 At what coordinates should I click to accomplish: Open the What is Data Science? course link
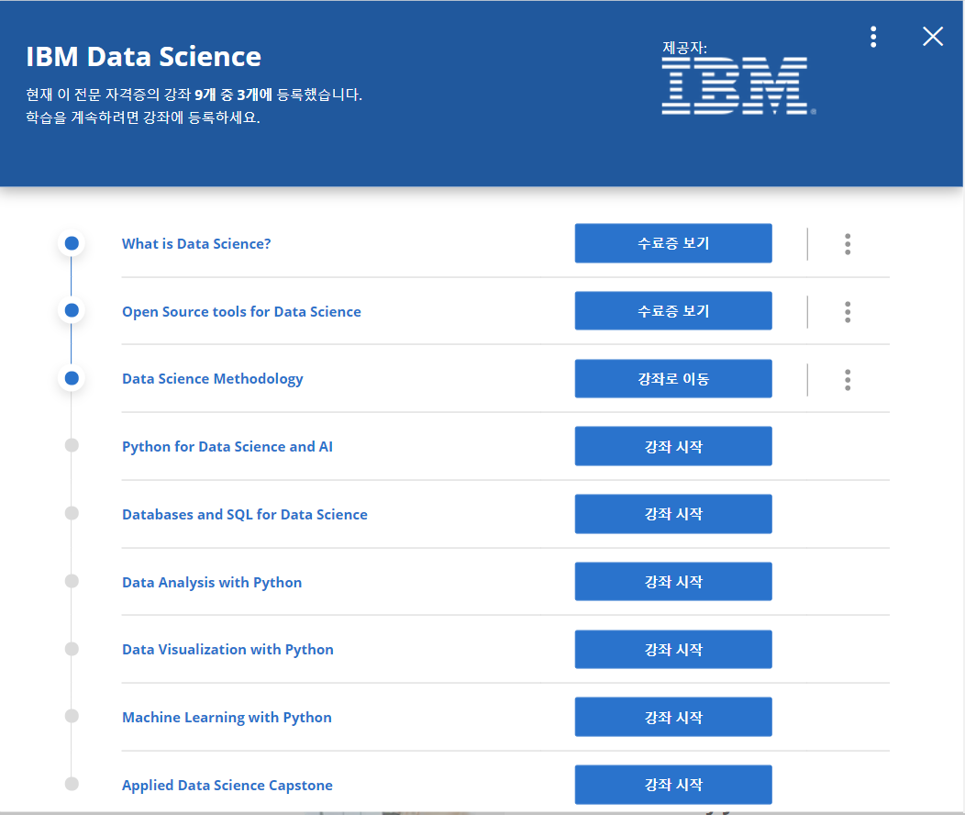(196, 244)
